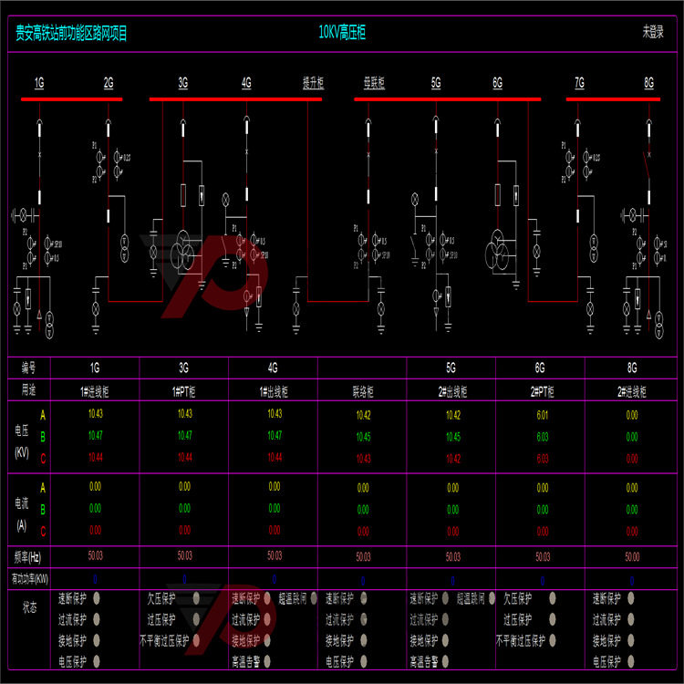Click 4G 超温跳闸 indicator lamp
This screenshot has width=684, height=684.
click(x=314, y=598)
